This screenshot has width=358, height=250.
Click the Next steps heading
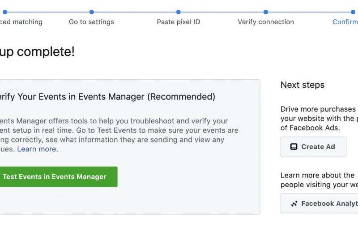(x=303, y=85)
